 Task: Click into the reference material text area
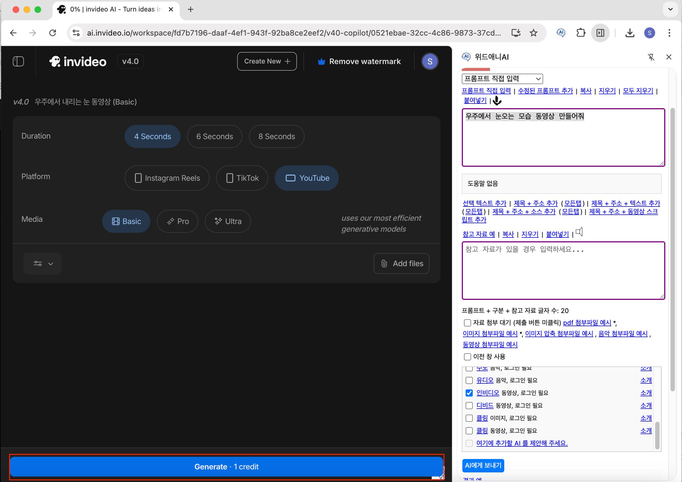(563, 270)
